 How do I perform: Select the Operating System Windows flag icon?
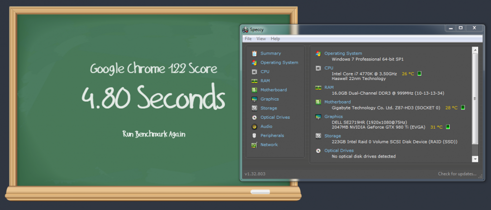[x=254, y=63]
